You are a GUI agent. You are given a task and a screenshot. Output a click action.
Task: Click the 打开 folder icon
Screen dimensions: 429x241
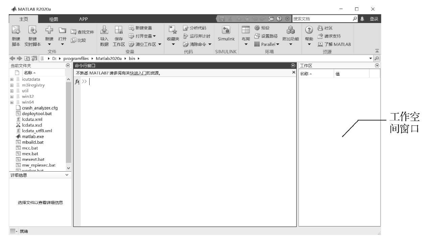click(x=62, y=29)
